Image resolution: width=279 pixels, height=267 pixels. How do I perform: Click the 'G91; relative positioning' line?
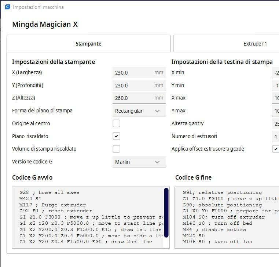pyautogui.click(x=222, y=192)
